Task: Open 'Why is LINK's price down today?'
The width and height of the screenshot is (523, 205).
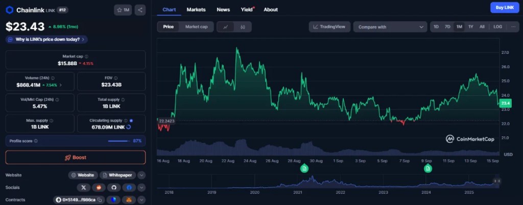Action: tap(46, 39)
